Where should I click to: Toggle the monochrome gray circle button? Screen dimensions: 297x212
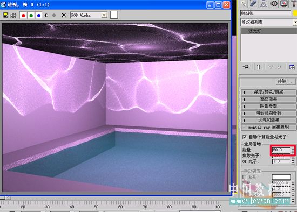(x=54, y=15)
